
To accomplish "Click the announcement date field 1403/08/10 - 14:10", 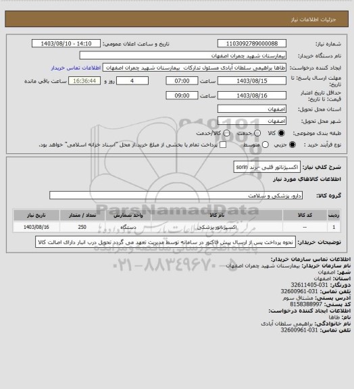I will point(66,43).
